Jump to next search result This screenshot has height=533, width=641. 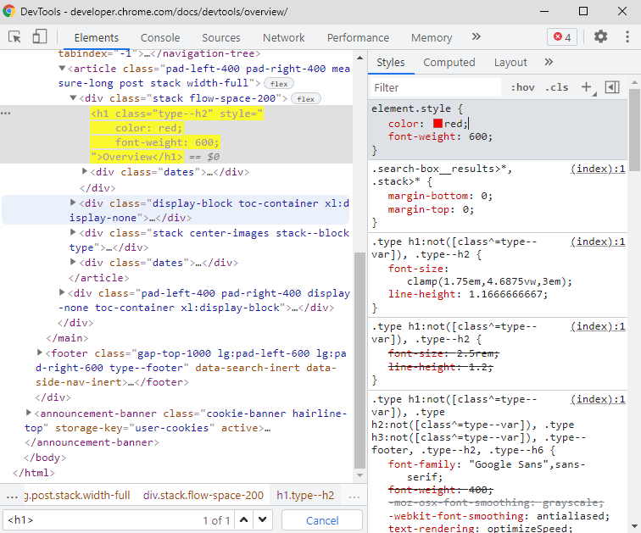click(x=262, y=520)
